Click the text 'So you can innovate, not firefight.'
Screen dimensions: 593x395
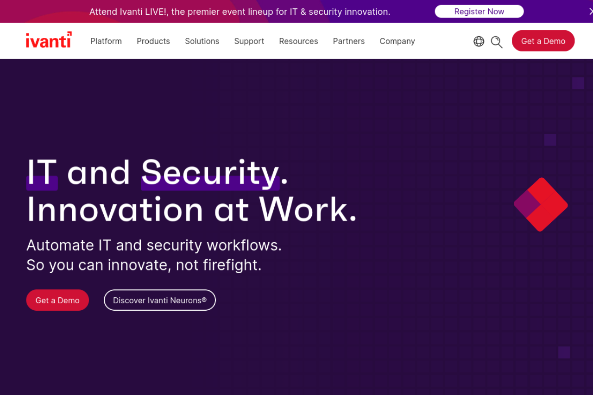click(144, 265)
